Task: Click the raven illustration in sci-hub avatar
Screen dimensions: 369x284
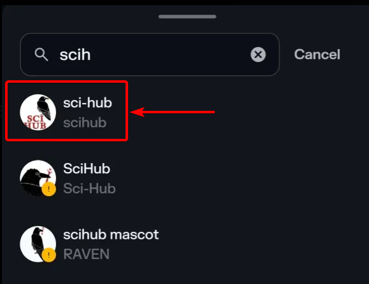Action: (x=45, y=108)
